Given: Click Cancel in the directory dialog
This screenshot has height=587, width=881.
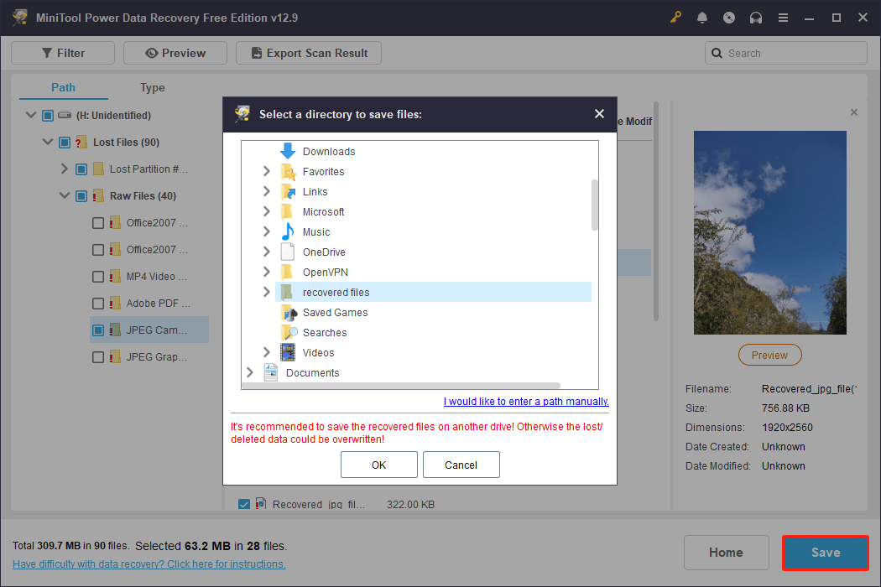Looking at the screenshot, I should tap(461, 465).
